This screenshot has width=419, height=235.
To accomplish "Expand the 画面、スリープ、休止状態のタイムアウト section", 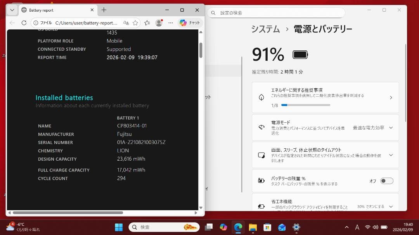I will [391, 155].
